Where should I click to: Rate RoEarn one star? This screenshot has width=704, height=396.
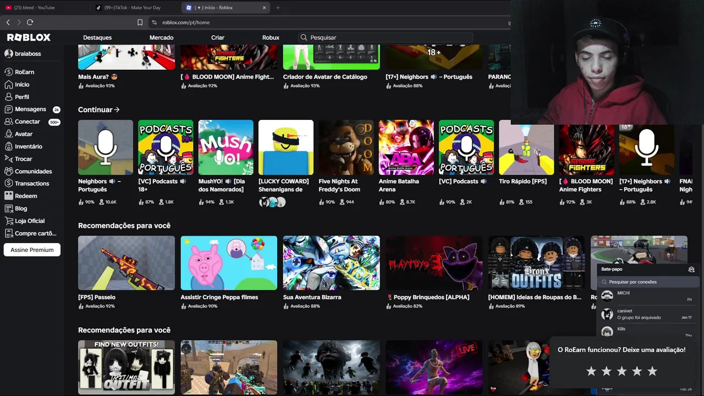coord(591,371)
